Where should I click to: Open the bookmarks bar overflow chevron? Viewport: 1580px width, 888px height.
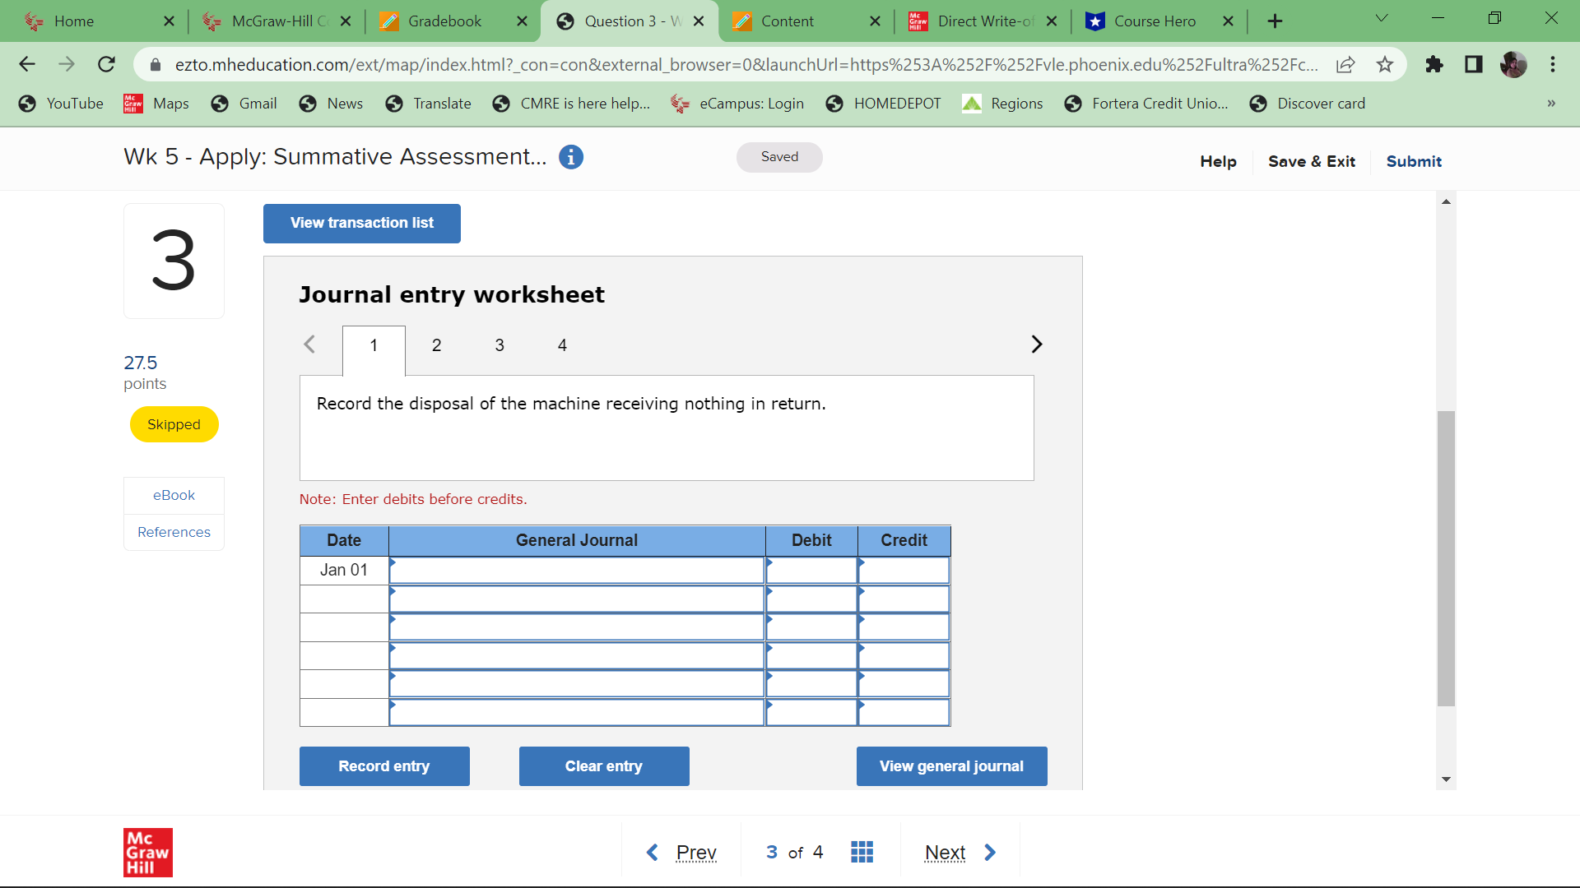1550,104
